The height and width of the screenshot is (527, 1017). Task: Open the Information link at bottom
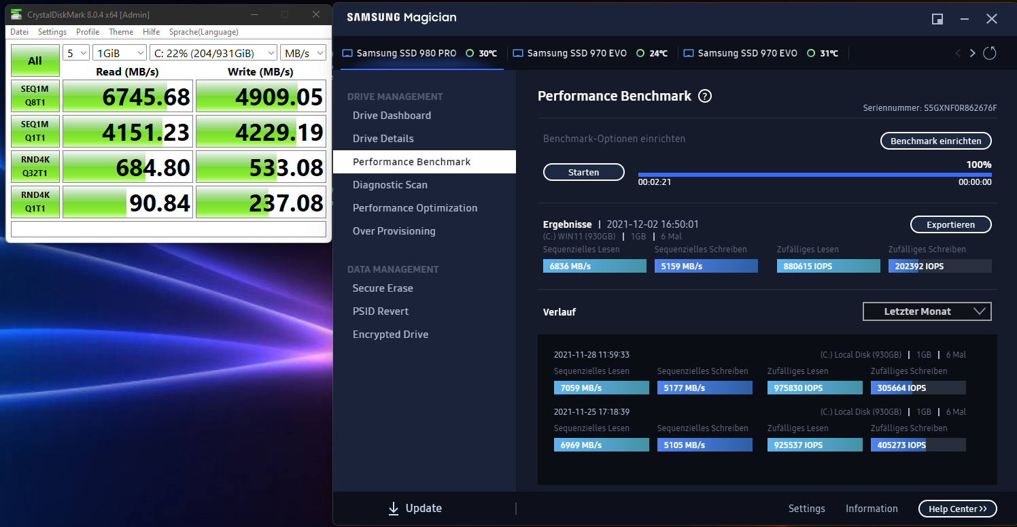pos(872,509)
